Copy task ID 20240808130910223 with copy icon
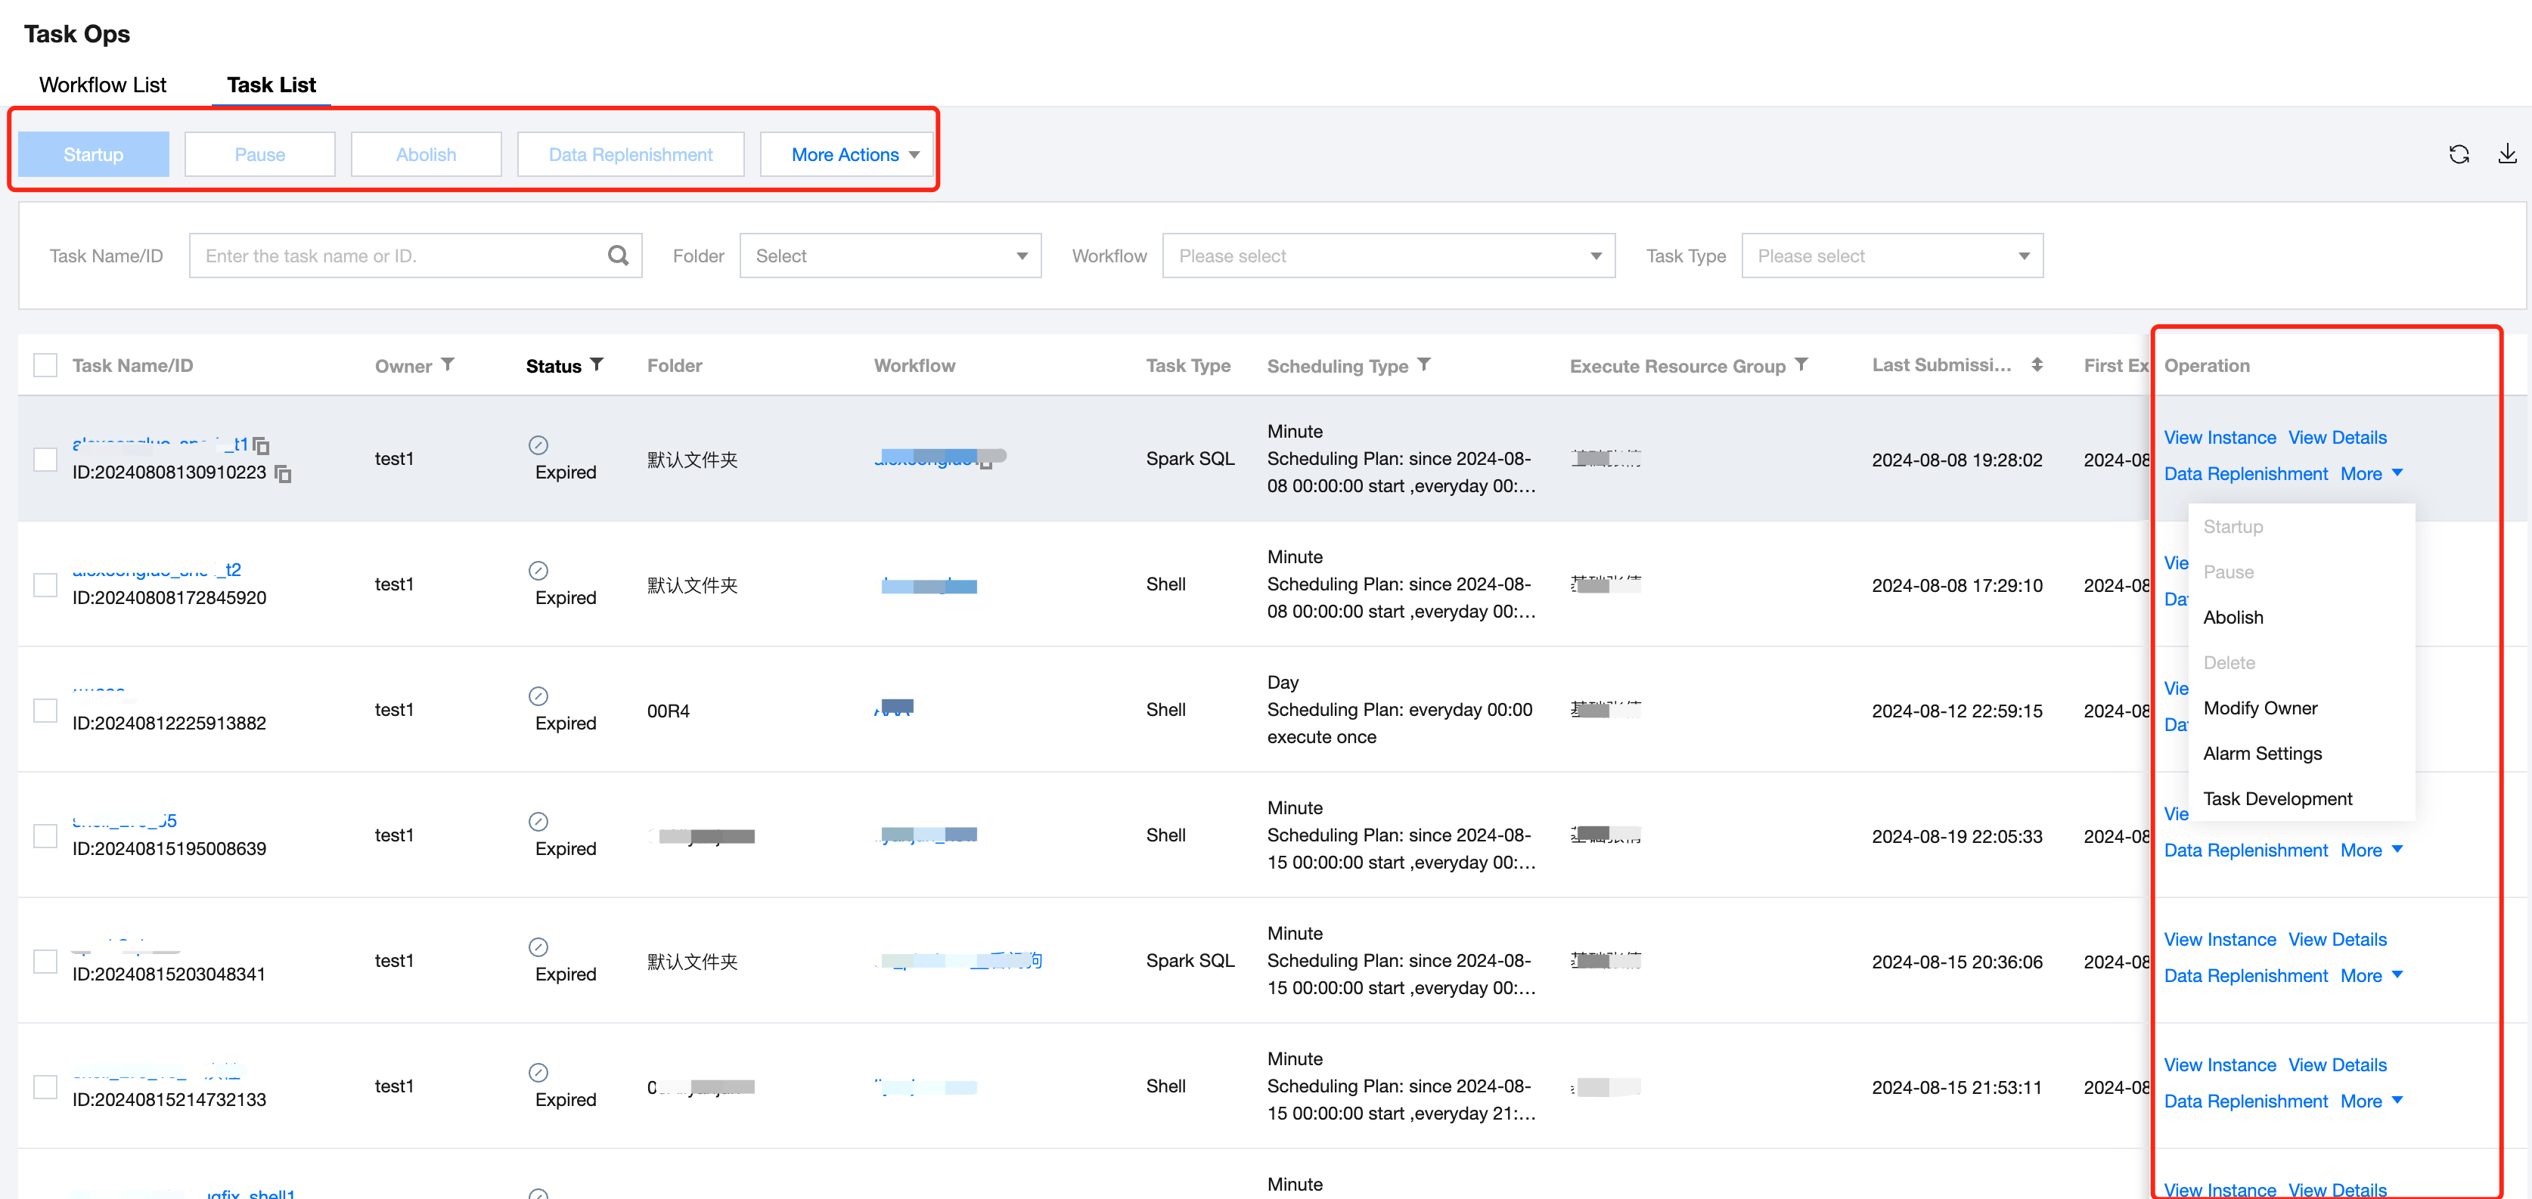The height and width of the screenshot is (1199, 2532). tap(283, 474)
